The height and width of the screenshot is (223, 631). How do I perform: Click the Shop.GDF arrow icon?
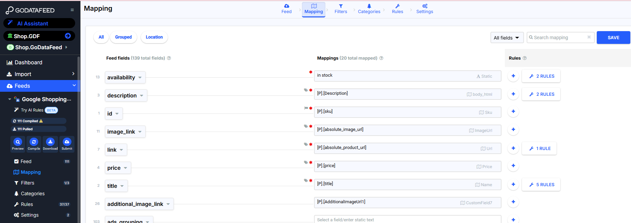click(68, 36)
